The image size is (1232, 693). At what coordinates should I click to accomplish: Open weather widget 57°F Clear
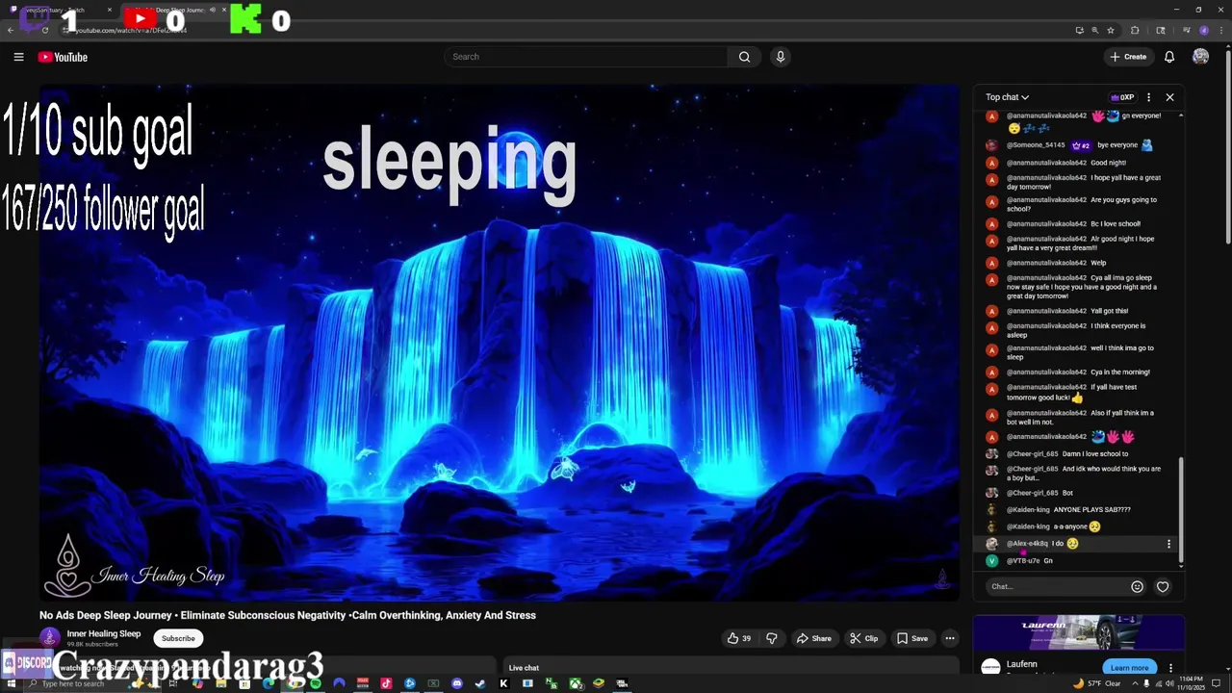1097,683
